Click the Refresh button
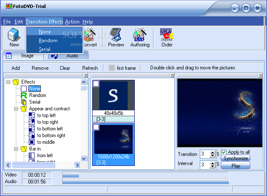The height and width of the screenshot is (196, 267). coord(90,68)
